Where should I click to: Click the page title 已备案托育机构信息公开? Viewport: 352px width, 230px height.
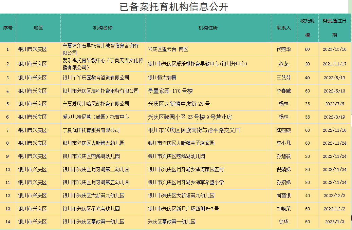tap(174, 7)
